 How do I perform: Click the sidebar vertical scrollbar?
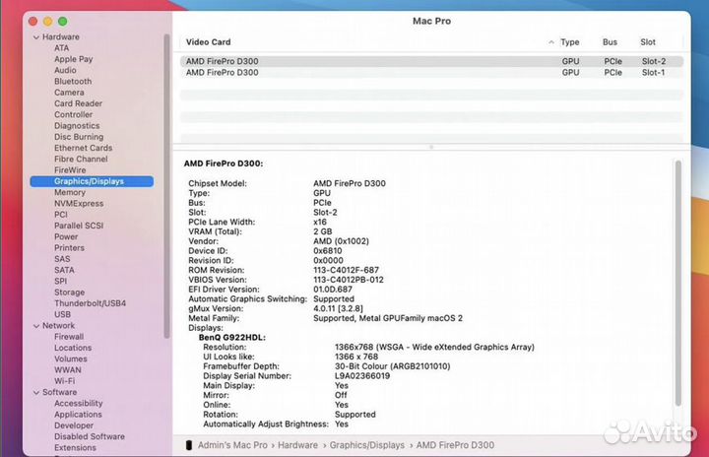click(x=166, y=185)
